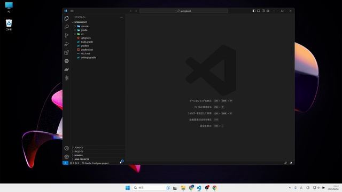The image size is (342, 192).
Task: Open the Manage gear icon
Action: [x=66, y=156]
